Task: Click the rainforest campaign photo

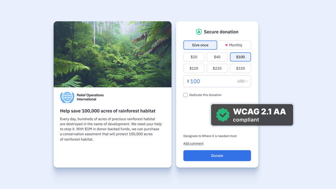Action: click(x=112, y=54)
